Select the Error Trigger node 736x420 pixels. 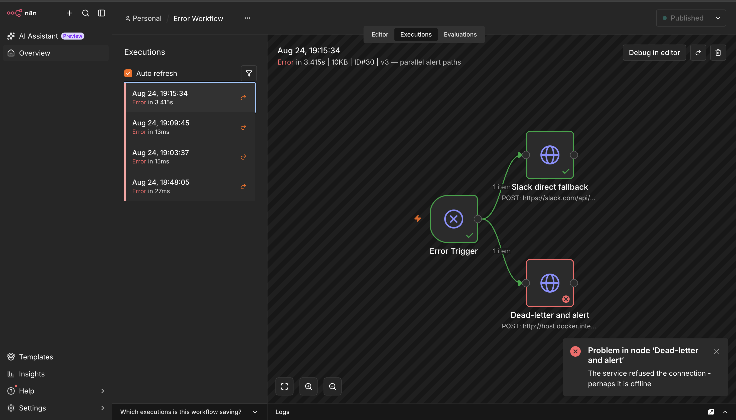[454, 219]
